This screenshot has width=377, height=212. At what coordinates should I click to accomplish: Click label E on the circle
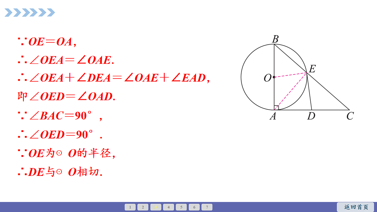(312, 69)
